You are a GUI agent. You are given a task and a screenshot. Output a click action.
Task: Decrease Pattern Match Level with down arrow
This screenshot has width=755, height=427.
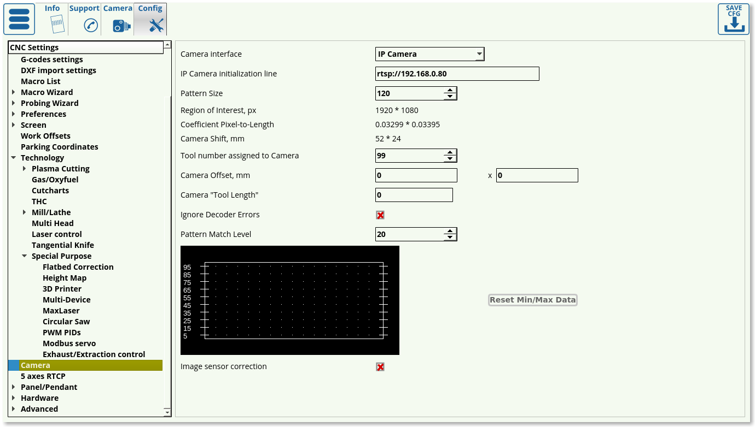point(450,238)
